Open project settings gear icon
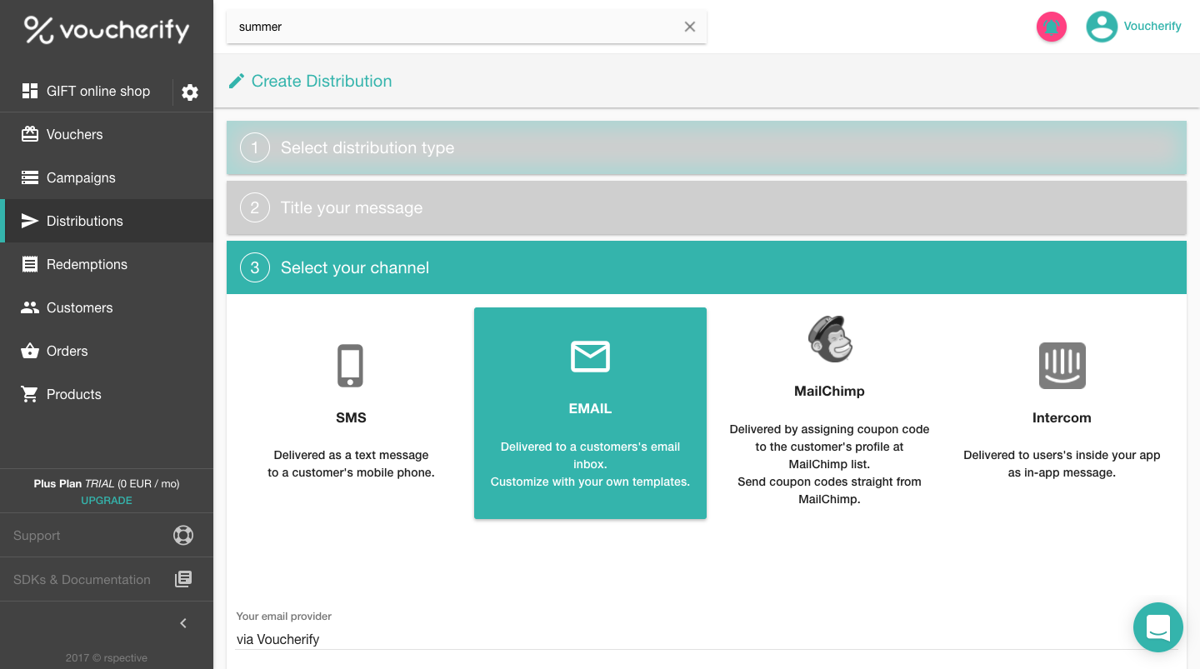The image size is (1200, 669). tap(190, 92)
